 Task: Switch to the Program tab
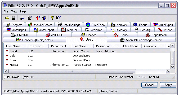point(14,25)
